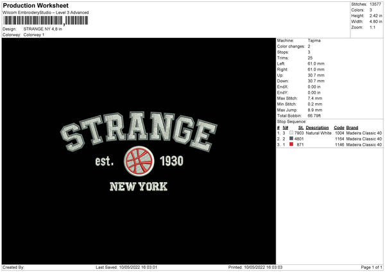Click the 'Down:' value 30.7 mm
385x272 pixels.
coord(316,81)
